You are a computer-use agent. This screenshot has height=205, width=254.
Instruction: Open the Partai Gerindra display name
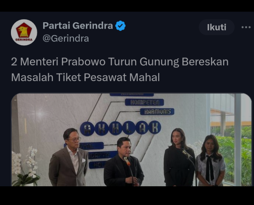[x=78, y=25]
